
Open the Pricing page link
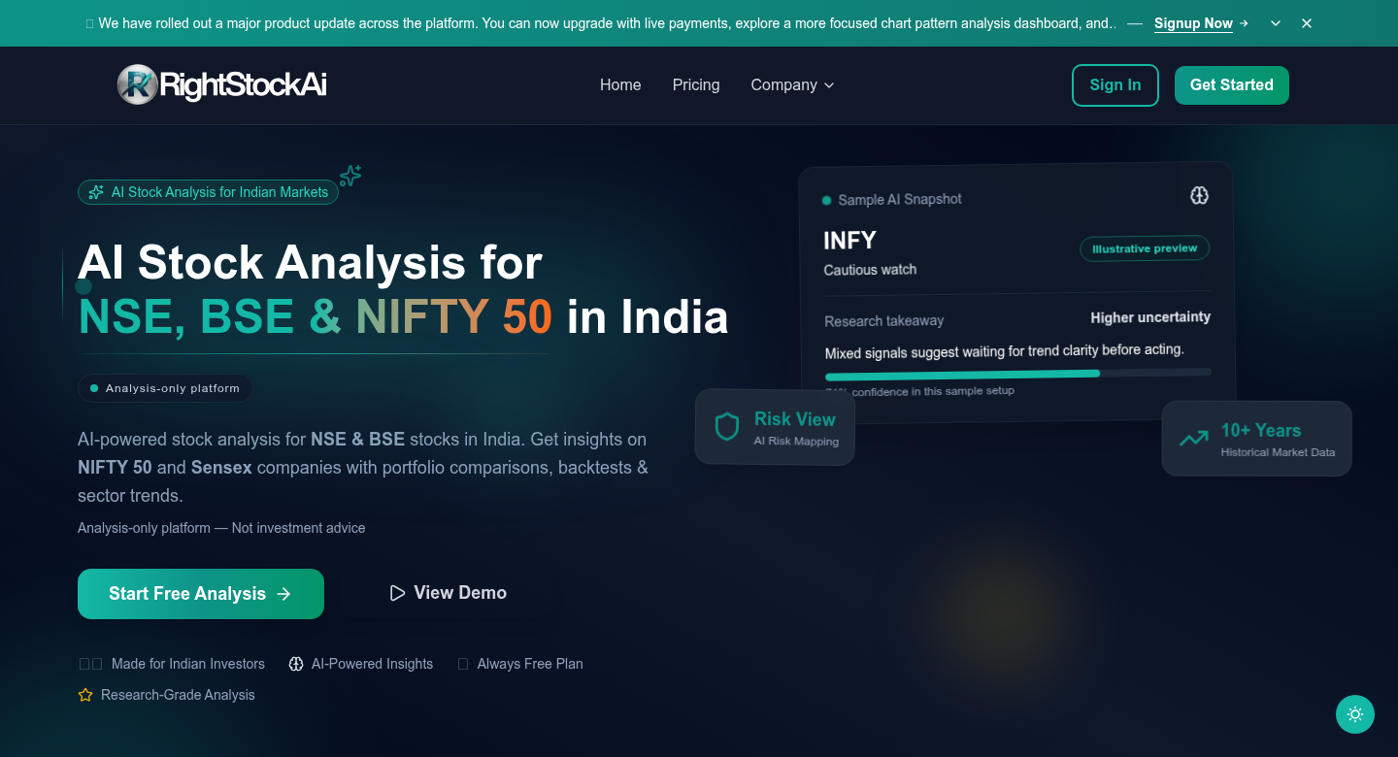[x=696, y=84]
